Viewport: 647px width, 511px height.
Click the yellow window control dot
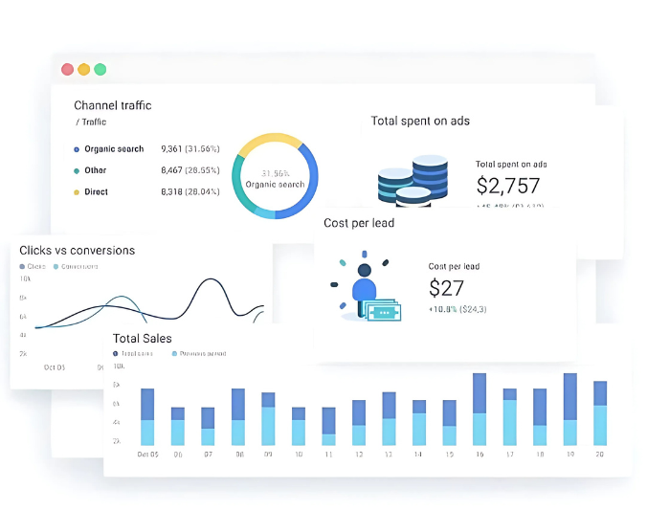tap(84, 69)
